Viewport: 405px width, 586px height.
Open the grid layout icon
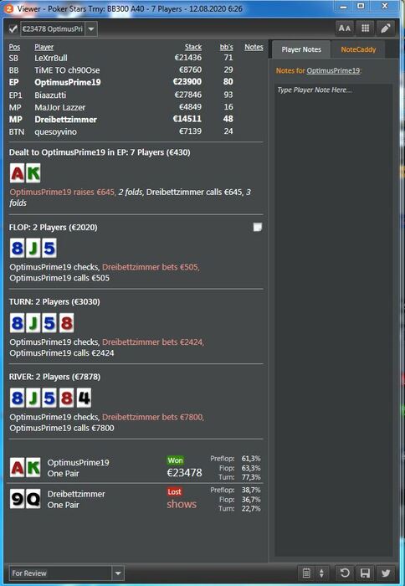pos(365,28)
